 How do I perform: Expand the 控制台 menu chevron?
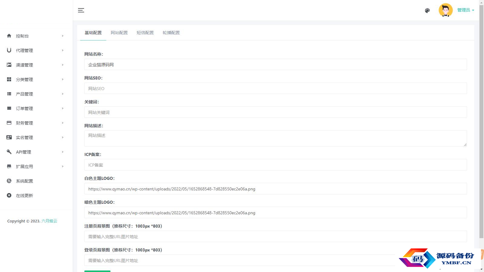tap(63, 36)
